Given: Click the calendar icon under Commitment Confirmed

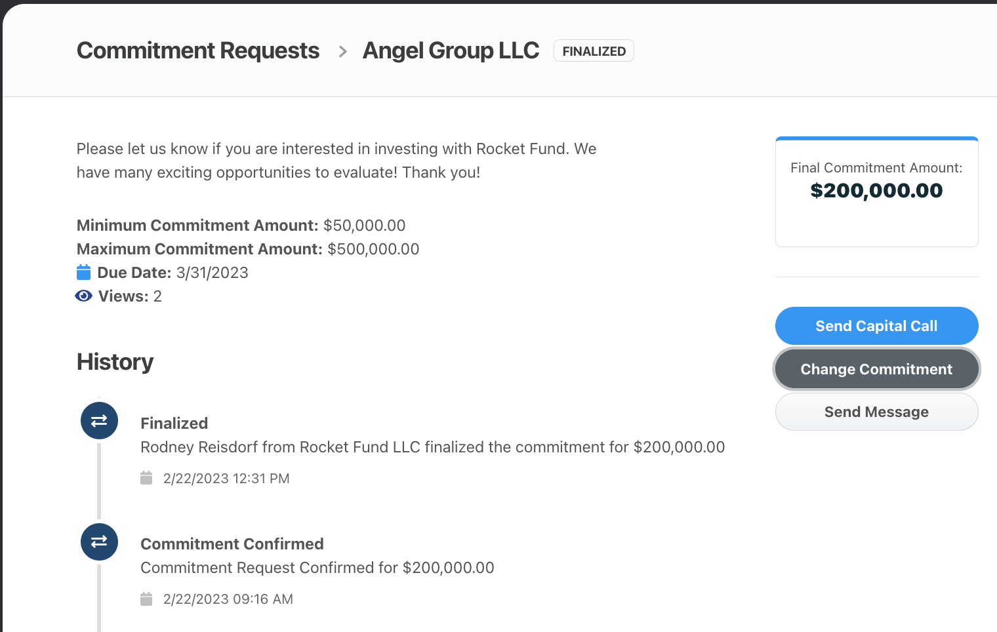Looking at the screenshot, I should pyautogui.click(x=146, y=598).
